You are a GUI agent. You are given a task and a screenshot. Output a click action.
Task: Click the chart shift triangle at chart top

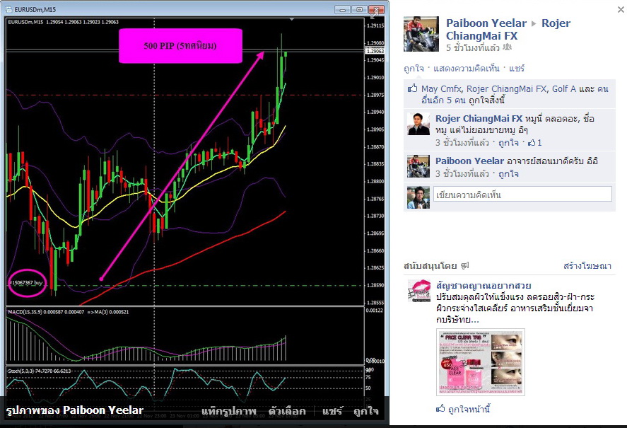pos(292,19)
